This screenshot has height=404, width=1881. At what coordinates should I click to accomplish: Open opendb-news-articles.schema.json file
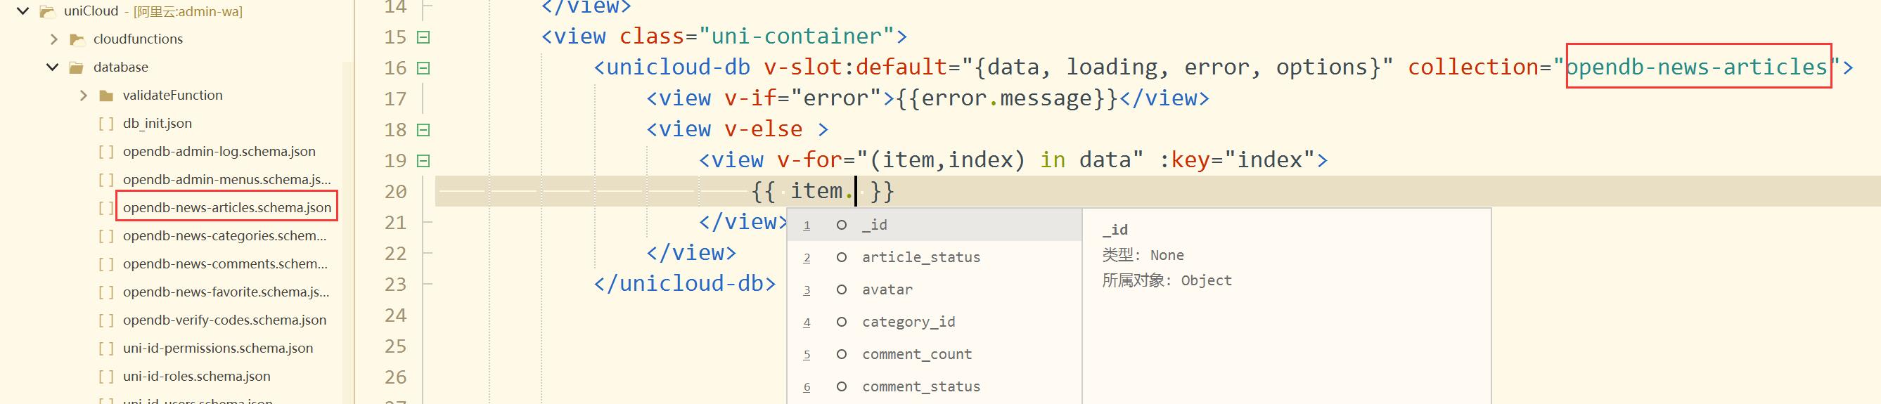tap(227, 208)
